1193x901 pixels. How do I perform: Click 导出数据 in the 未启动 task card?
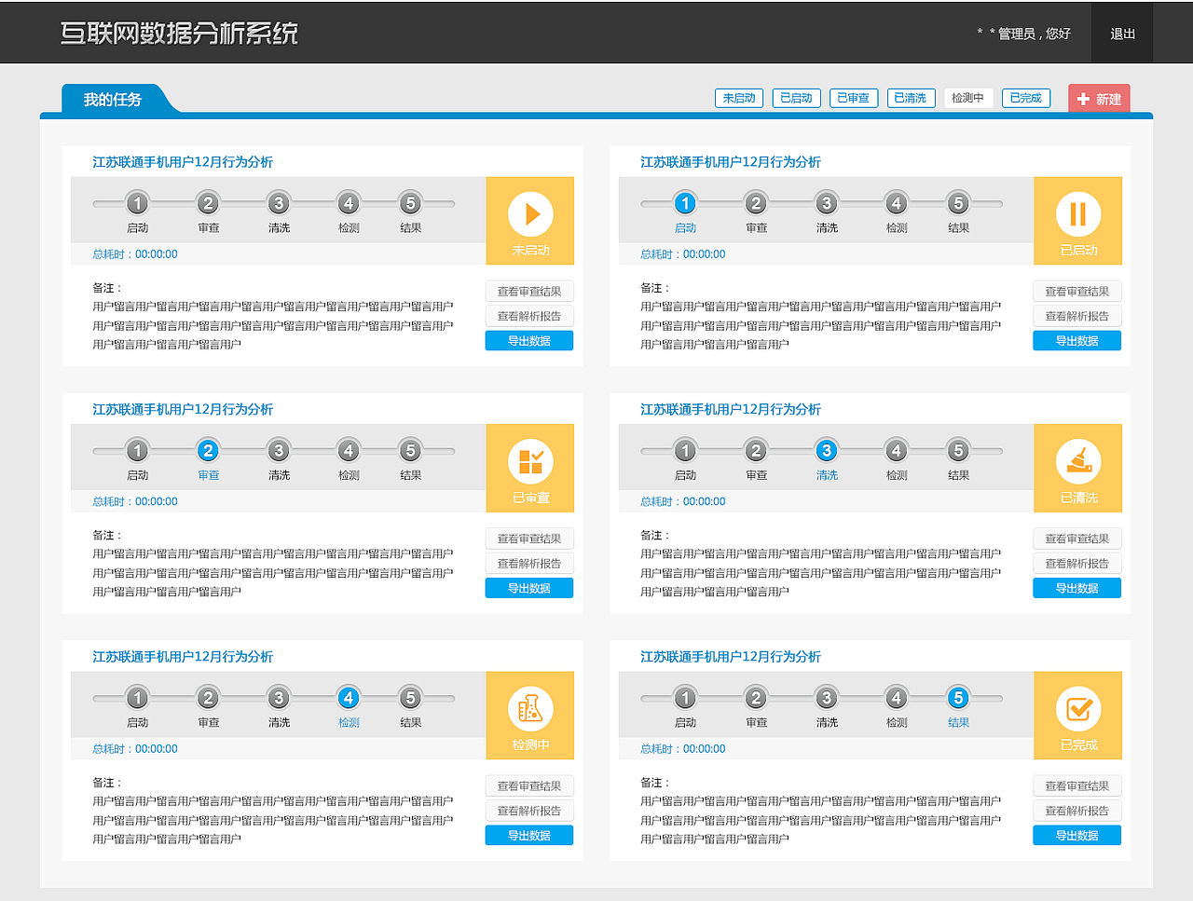(529, 341)
